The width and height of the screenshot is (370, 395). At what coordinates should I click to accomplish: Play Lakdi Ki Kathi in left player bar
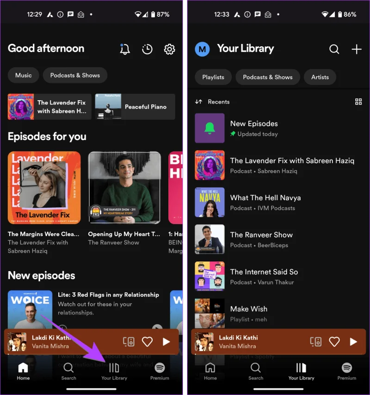(166, 342)
